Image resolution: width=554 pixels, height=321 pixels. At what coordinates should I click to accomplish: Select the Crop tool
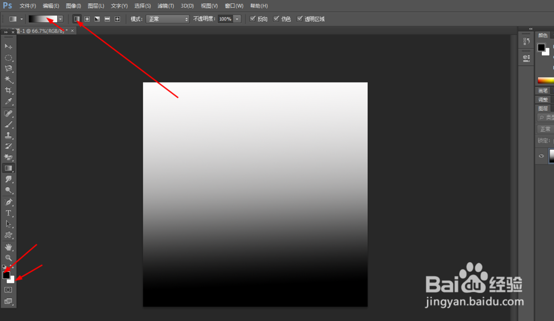(x=8, y=90)
